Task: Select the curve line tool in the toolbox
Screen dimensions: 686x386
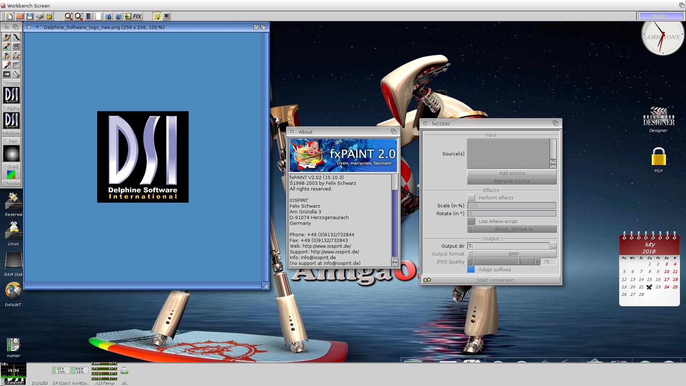Action: click(16, 37)
